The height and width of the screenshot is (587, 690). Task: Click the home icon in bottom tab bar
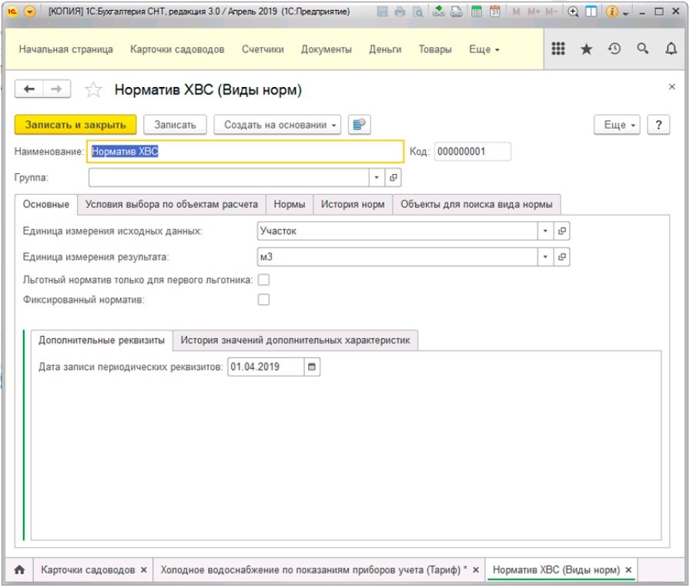(x=19, y=570)
